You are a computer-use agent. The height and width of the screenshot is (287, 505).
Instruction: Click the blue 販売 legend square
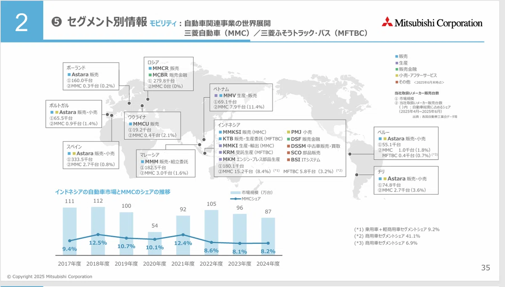click(x=396, y=56)
